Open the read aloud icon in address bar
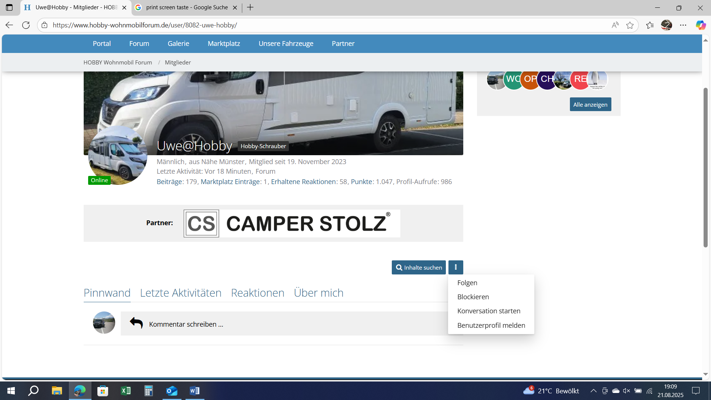The height and width of the screenshot is (400, 711). 615,25
